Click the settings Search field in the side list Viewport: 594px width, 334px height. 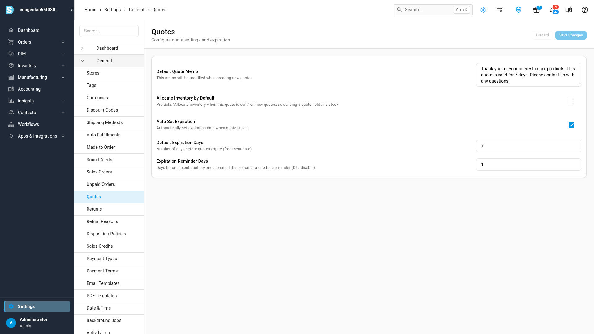109,31
